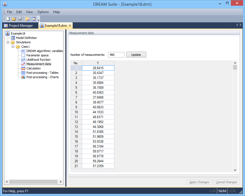Click the tree panel horizontal scrollbar thumb

(33, 182)
